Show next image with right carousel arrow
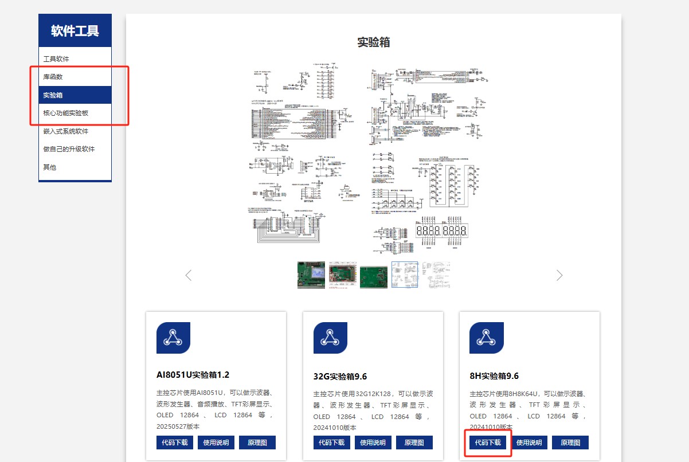The height and width of the screenshot is (462, 689). [x=559, y=275]
